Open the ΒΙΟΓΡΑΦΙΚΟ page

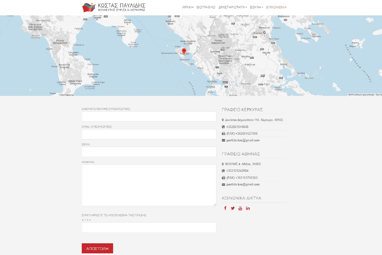(x=206, y=7)
